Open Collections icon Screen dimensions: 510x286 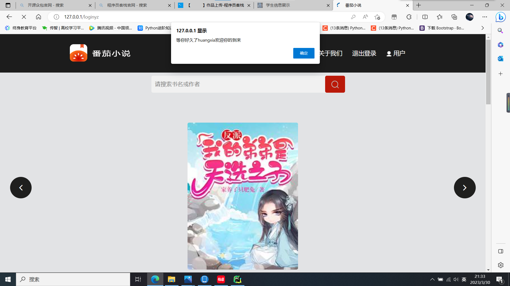(454, 17)
